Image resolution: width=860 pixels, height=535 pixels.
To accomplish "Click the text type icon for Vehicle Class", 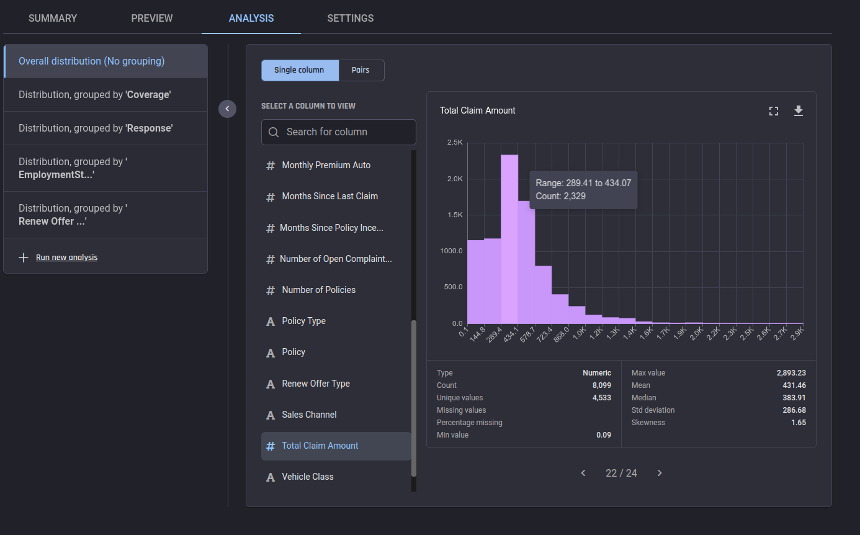I will [271, 477].
